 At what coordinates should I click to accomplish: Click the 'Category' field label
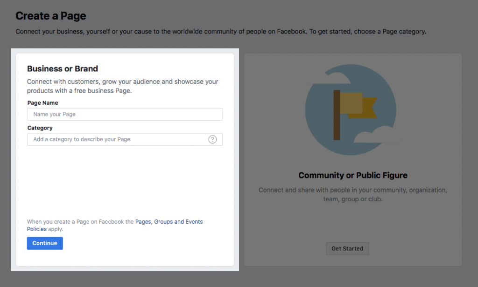coord(40,128)
